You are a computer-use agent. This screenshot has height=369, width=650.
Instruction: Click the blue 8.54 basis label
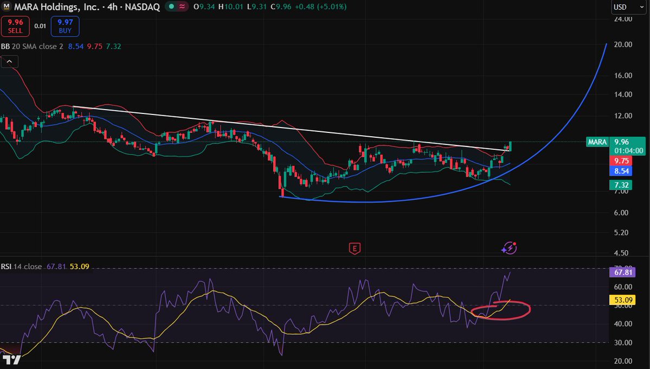tap(621, 171)
